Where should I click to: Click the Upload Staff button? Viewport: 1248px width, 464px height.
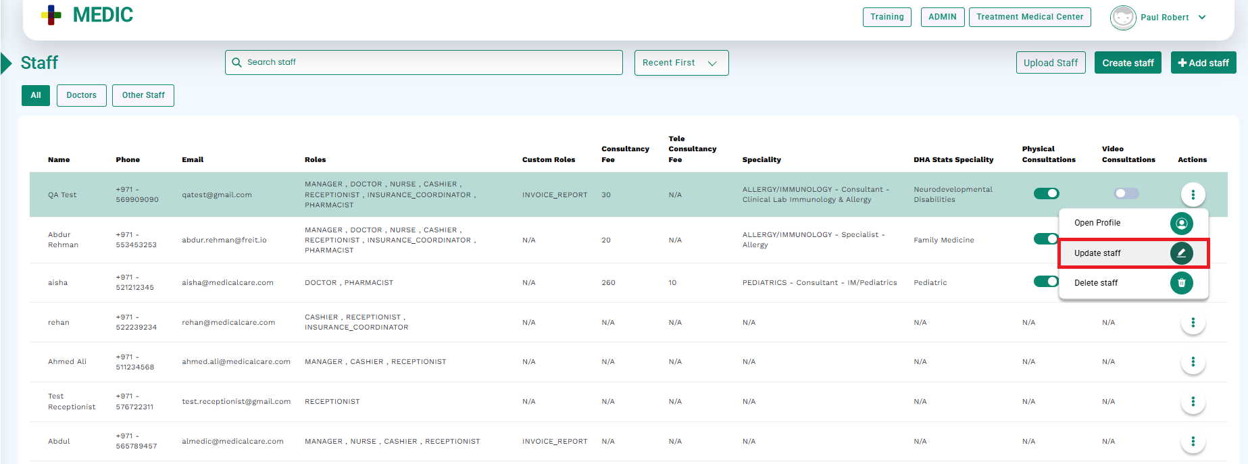(1050, 63)
